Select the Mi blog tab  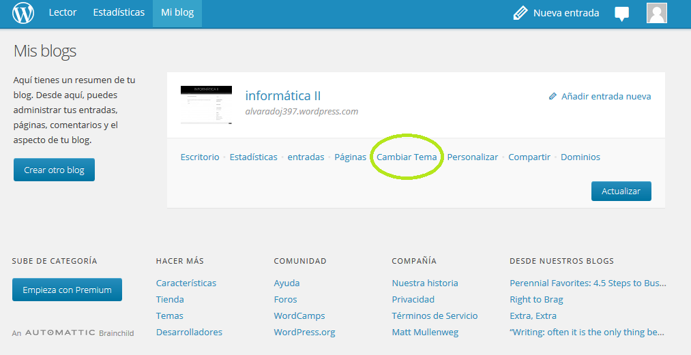(177, 13)
